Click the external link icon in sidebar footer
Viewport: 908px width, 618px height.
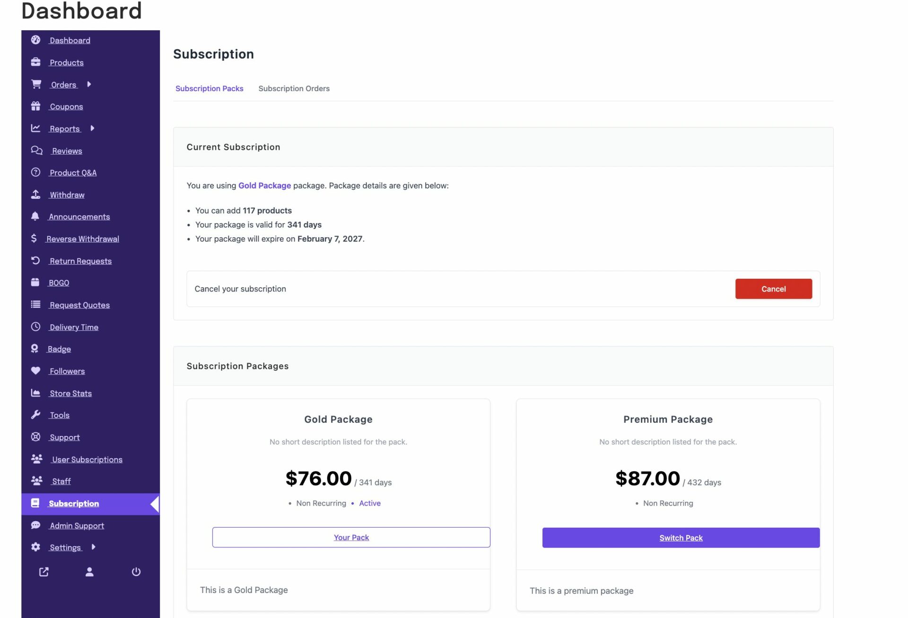(44, 572)
